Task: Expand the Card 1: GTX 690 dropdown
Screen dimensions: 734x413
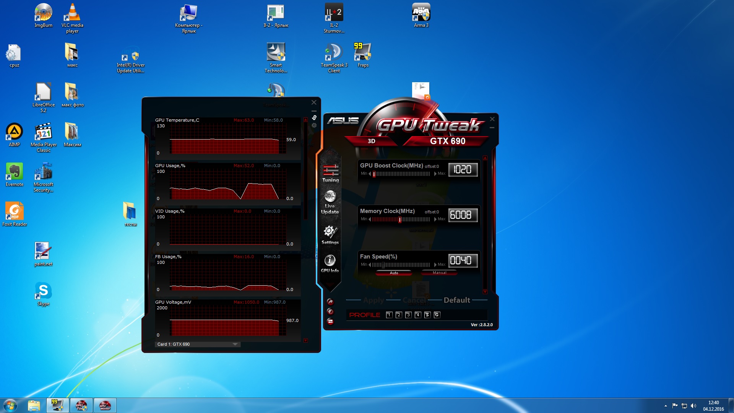Action: tap(198, 344)
